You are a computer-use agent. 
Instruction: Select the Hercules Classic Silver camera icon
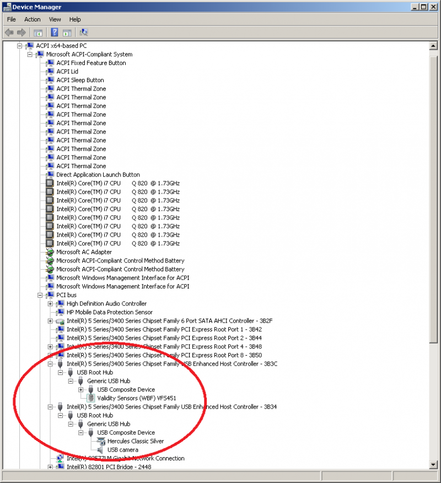101,442
